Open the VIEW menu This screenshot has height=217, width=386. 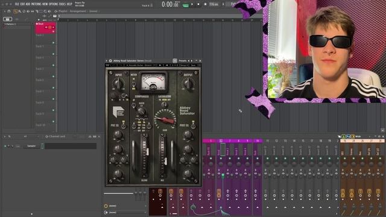45,4
